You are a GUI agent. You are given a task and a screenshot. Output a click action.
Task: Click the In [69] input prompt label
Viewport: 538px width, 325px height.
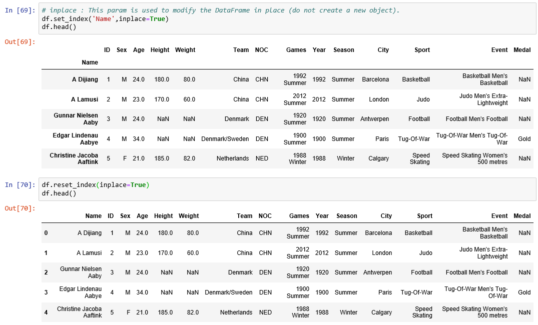click(20, 10)
